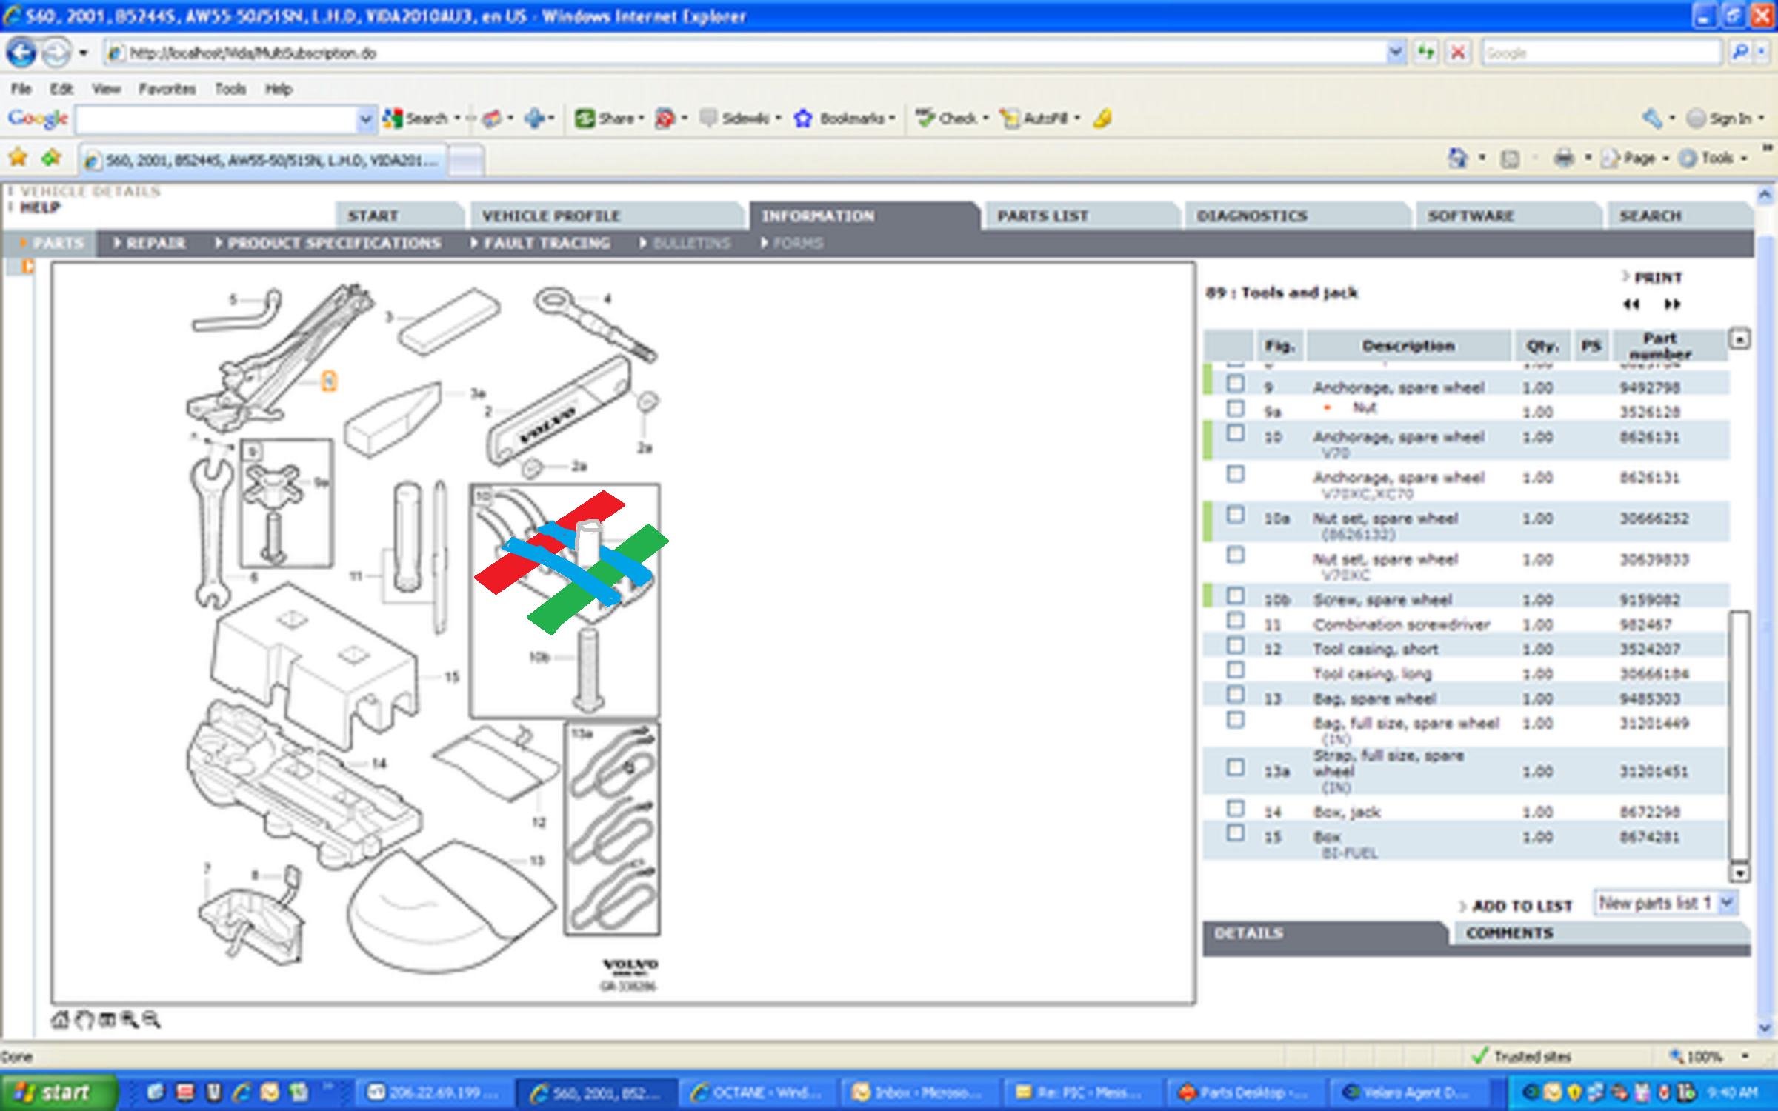Viewport: 1778px width, 1111px height.
Task: Click the ADD TO LIST link
Action: click(1522, 906)
